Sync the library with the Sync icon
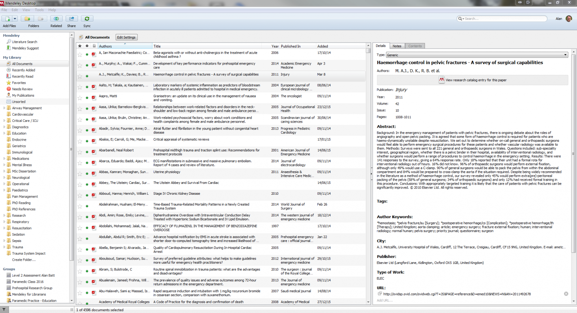 (87, 19)
